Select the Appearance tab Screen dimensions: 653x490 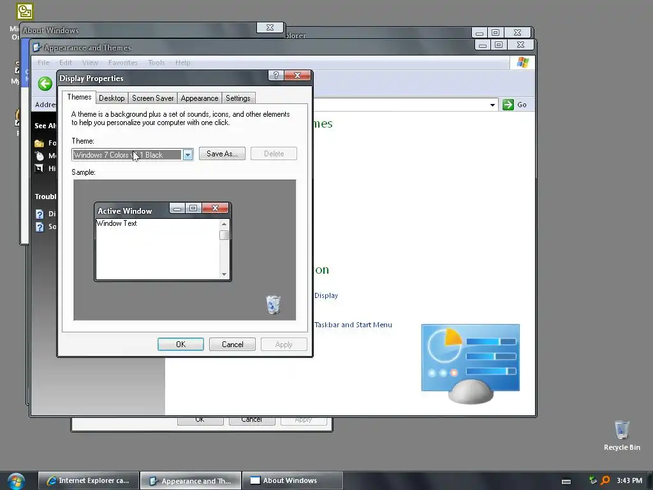coord(200,98)
